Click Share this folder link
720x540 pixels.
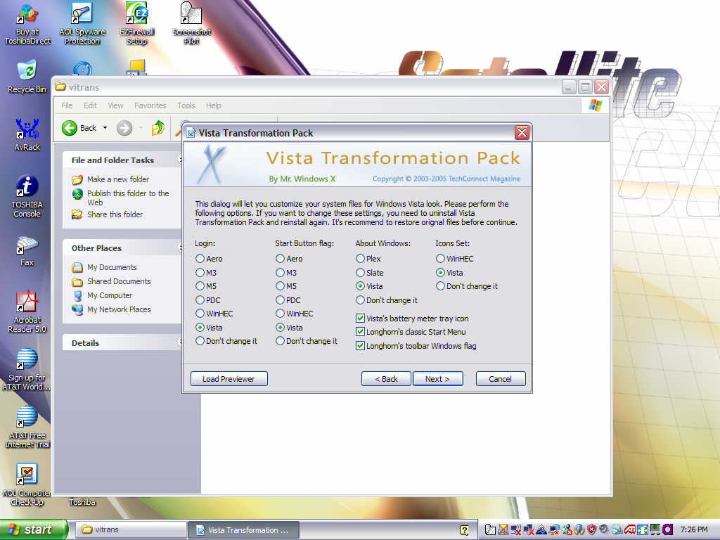pos(115,214)
